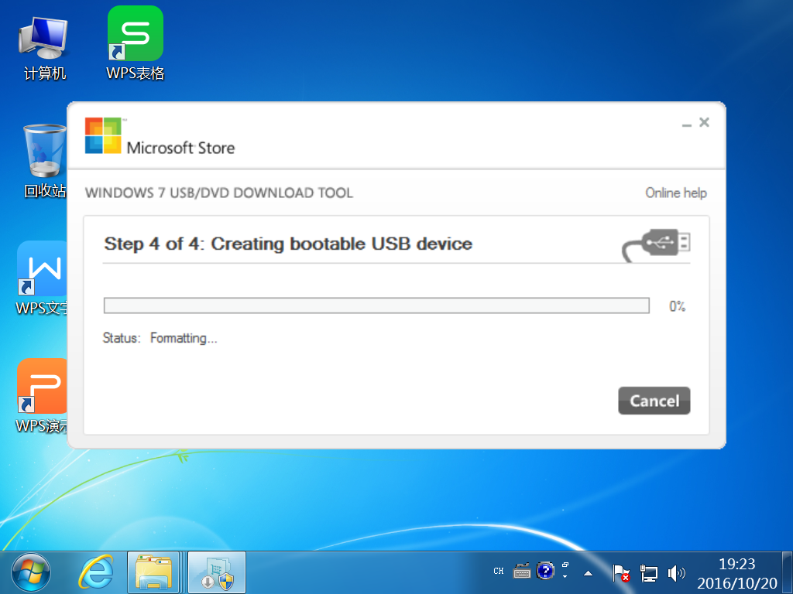Open Windows Explorer from taskbar
This screenshot has width=793, height=594.
click(x=154, y=573)
